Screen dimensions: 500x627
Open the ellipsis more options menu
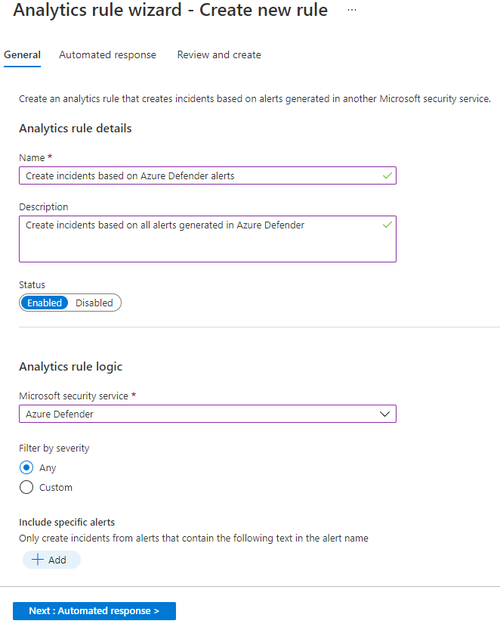click(x=352, y=10)
